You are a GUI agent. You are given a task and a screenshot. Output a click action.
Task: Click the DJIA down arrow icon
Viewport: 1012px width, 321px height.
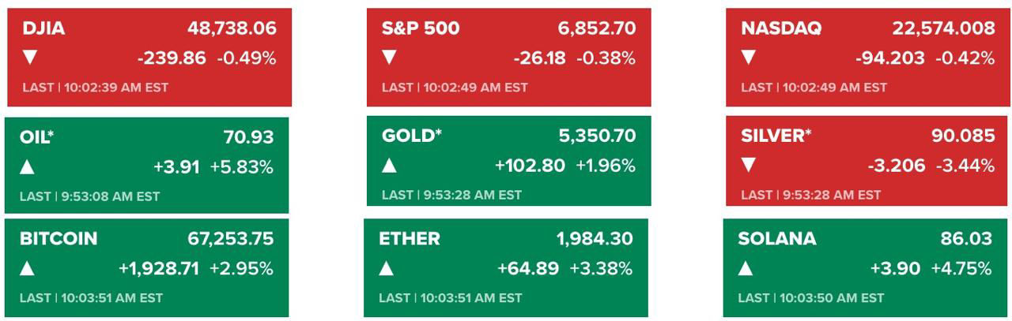click(30, 58)
